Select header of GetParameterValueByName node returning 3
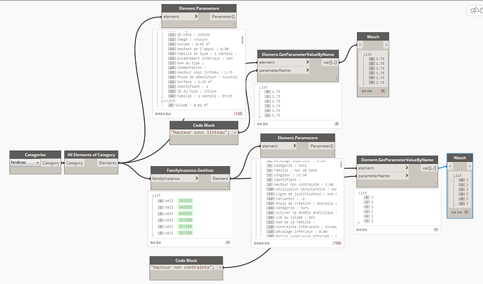Viewport: 483px width, 284px height. pos(397,160)
